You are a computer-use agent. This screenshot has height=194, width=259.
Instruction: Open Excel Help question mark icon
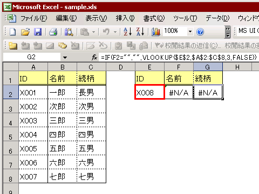click(200, 32)
